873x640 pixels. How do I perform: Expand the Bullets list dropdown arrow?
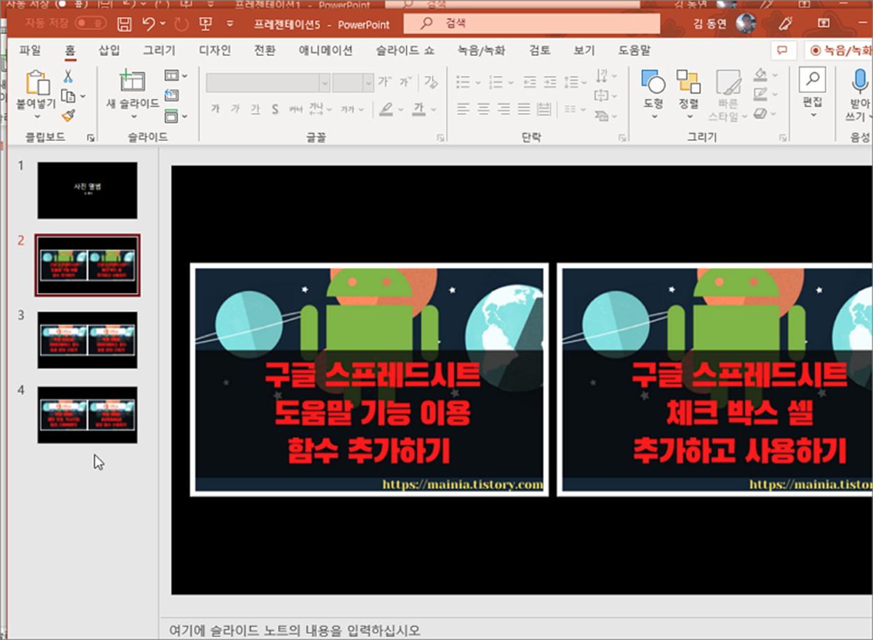[x=478, y=82]
